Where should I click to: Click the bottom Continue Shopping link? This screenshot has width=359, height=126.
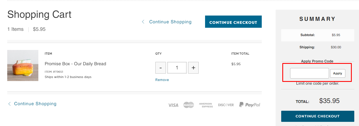35,104
